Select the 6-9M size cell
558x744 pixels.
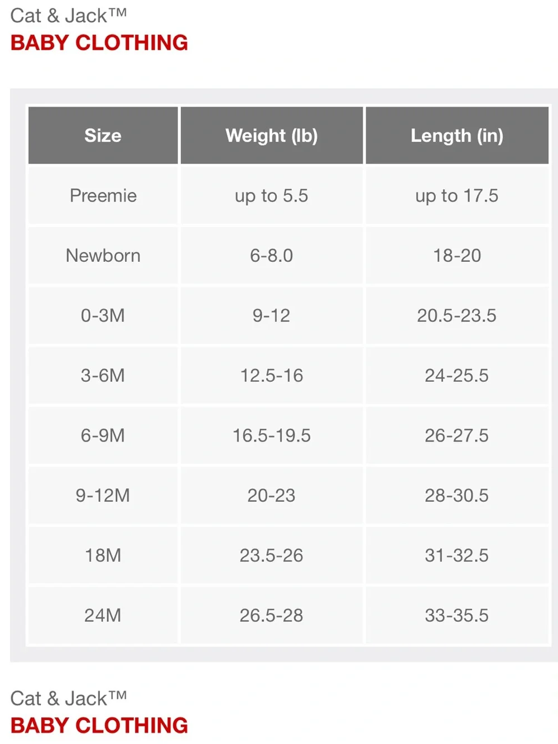tap(103, 435)
